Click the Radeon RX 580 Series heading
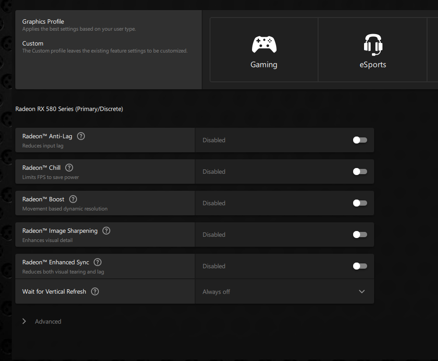Screen dimensions: 438x361 point(69,109)
